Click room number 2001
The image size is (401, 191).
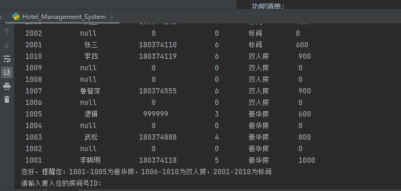point(34,45)
